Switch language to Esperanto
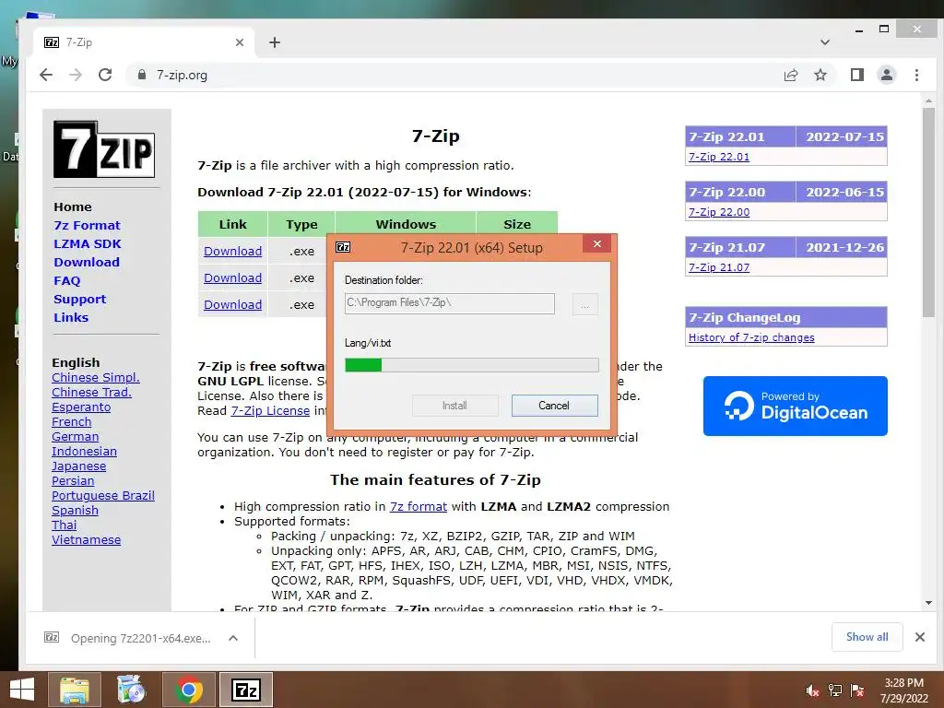 click(81, 407)
